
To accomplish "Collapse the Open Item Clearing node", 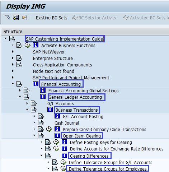I will [x=34, y=135].
